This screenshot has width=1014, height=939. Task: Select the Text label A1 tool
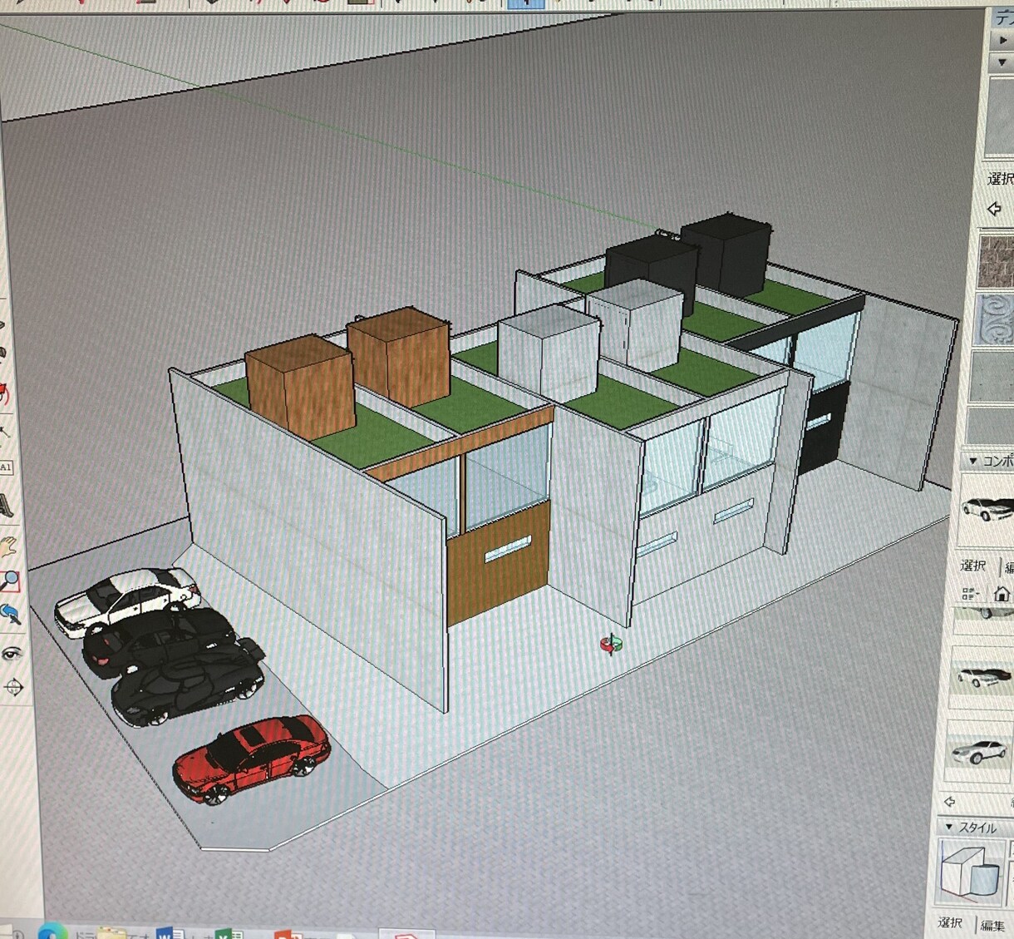(x=5, y=467)
